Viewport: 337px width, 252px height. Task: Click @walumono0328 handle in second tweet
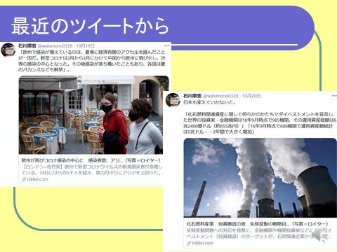click(220, 96)
